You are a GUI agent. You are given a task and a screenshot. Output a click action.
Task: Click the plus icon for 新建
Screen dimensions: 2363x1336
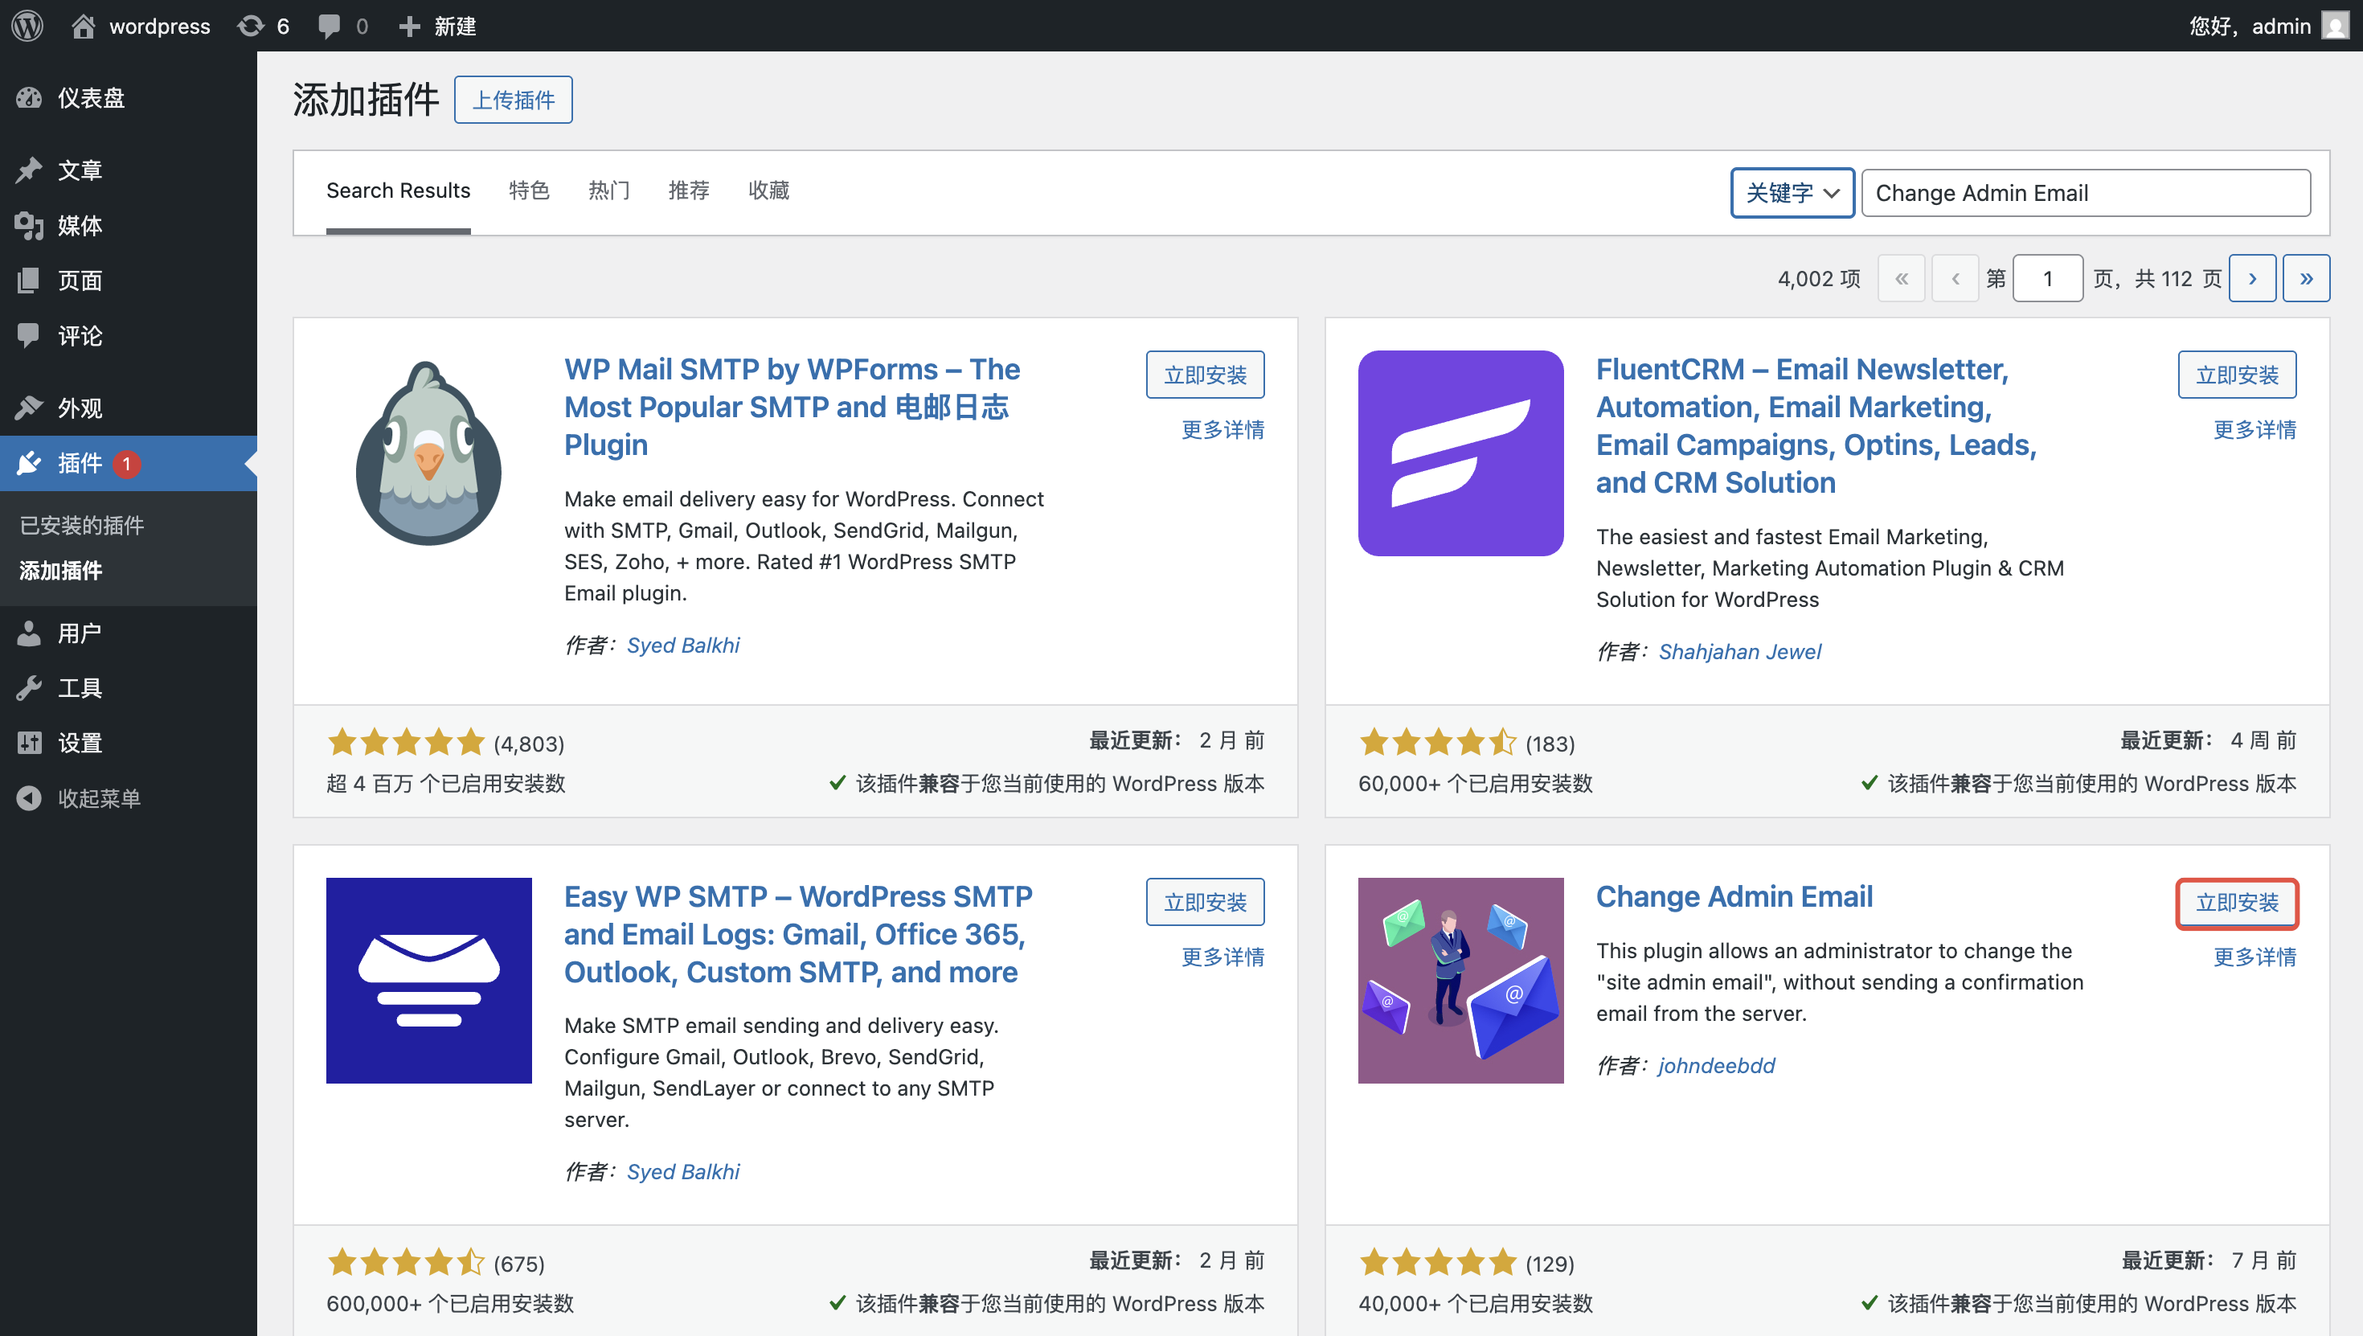pyautogui.click(x=409, y=26)
